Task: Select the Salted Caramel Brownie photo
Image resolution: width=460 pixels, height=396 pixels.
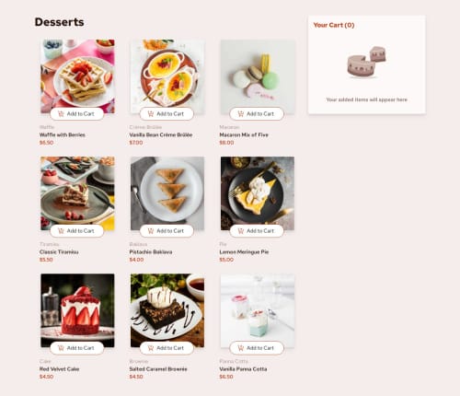Action: 167,310
